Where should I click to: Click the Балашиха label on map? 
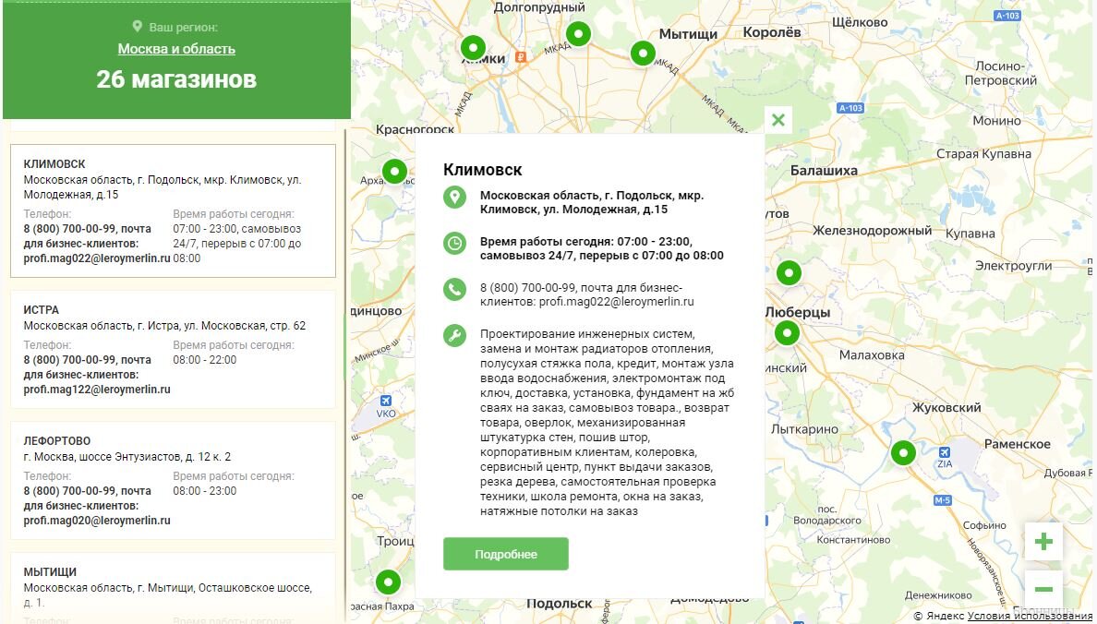click(x=824, y=171)
